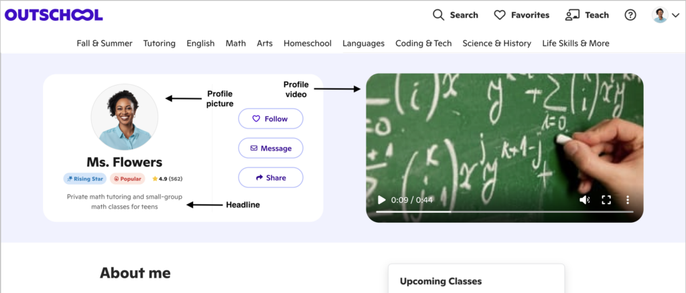Toggle fullscreen on the profile video

[606, 200]
